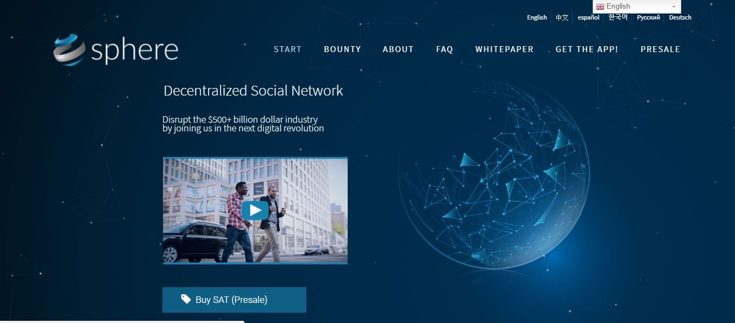The width and height of the screenshot is (735, 323).
Task: Click the sphere wordmark text
Action: [x=135, y=50]
